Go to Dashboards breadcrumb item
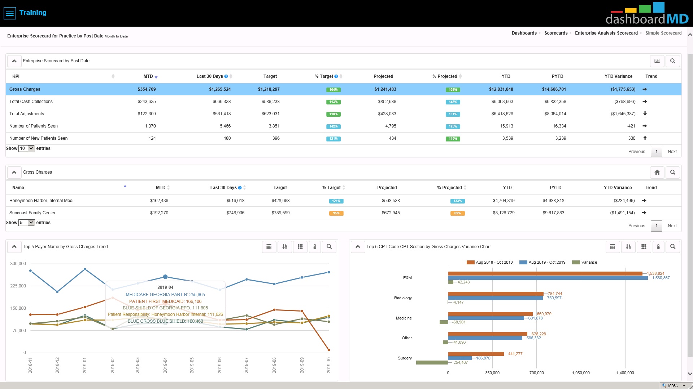Screen dimensions: 693x389 pos(524,33)
